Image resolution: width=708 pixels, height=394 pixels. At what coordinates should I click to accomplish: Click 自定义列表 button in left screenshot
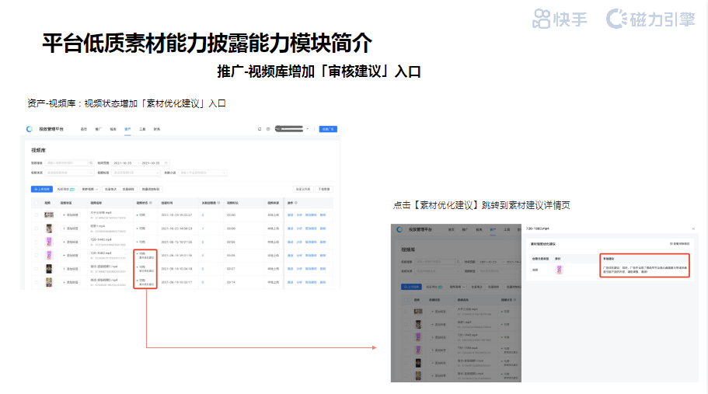coord(303,189)
